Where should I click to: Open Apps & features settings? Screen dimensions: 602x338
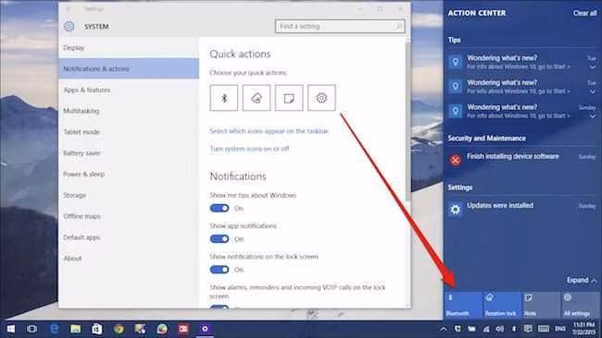129,90
